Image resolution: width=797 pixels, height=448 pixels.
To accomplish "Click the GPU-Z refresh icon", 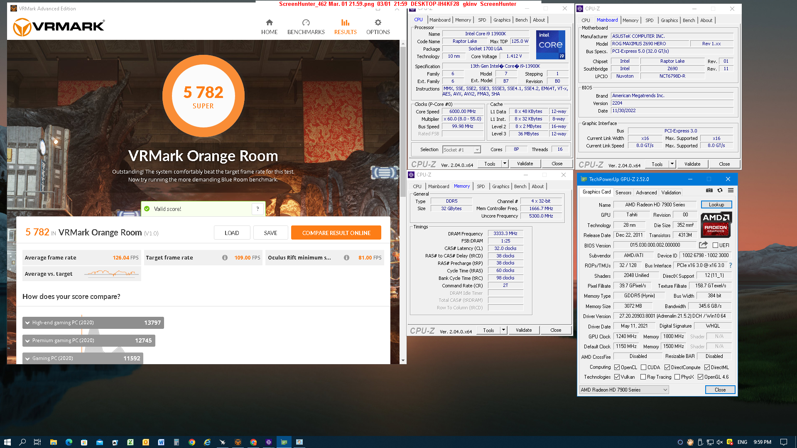I will tap(720, 190).
